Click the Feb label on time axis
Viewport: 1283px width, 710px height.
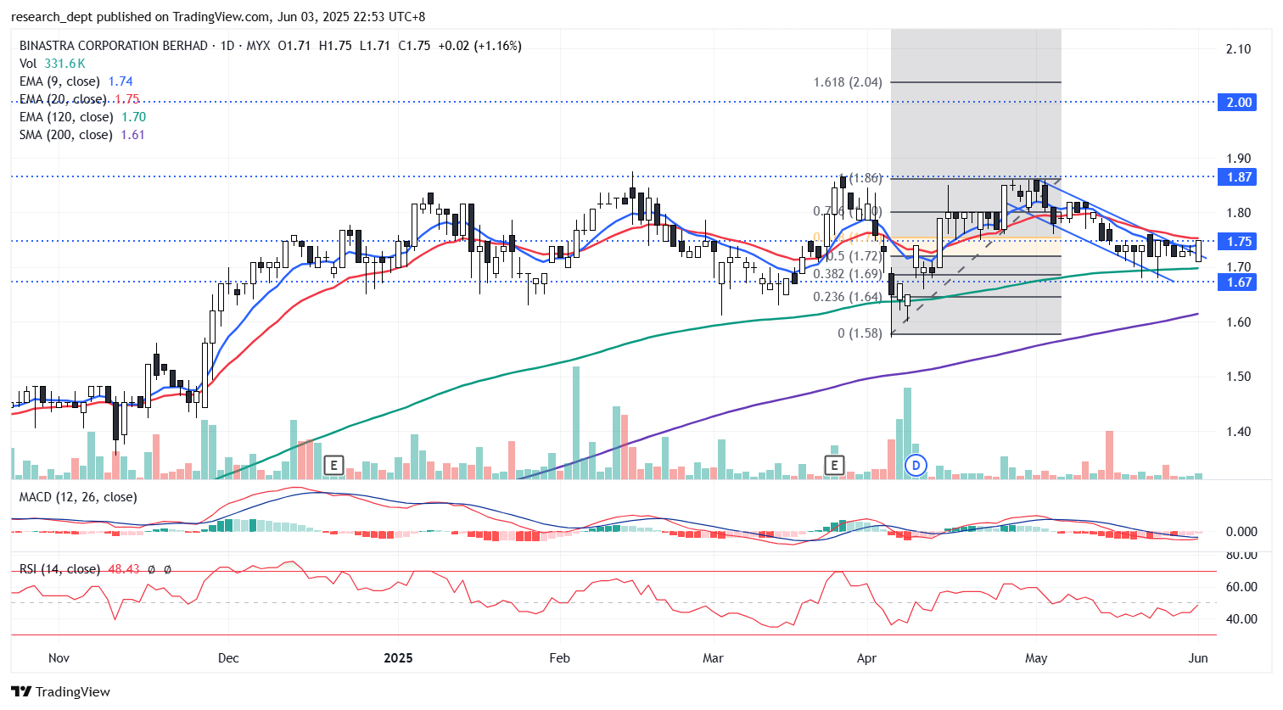(x=560, y=658)
